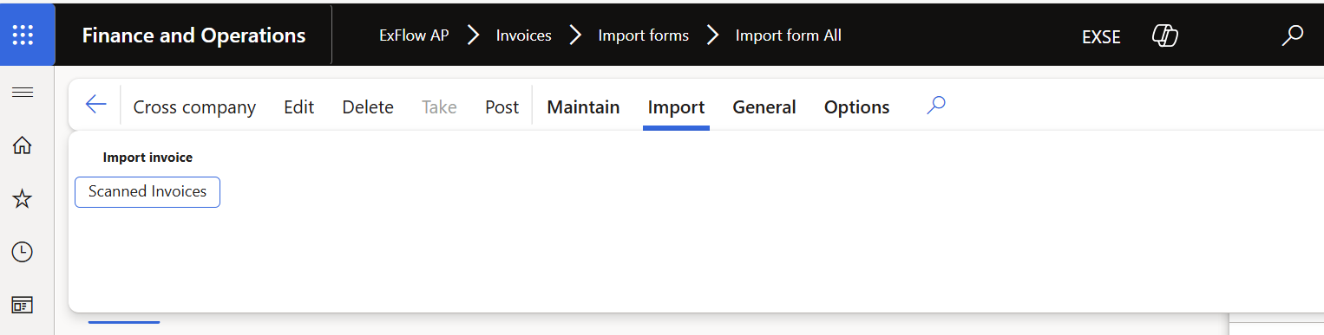This screenshot has height=335, width=1324.
Task: Click the Edit action
Action: [298, 107]
